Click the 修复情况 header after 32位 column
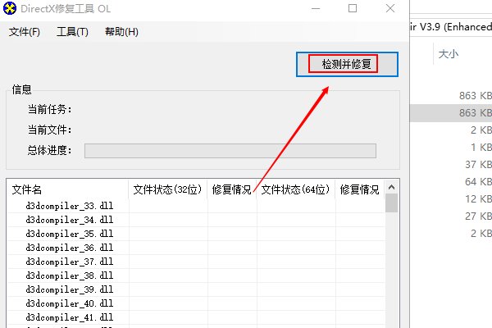Image resolution: width=492 pixels, height=328 pixels. coord(232,189)
